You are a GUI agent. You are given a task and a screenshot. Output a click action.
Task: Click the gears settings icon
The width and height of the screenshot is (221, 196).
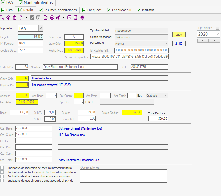[x=58, y=18]
